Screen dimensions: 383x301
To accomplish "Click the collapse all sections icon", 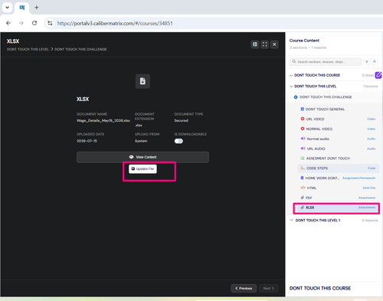I will pos(375,61).
